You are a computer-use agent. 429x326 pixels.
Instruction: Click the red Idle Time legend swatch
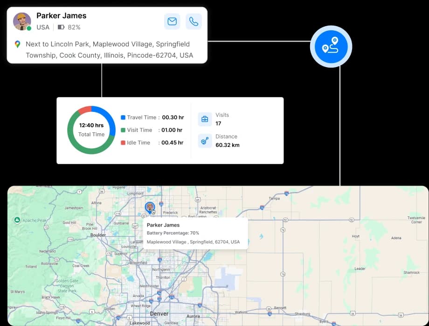(x=123, y=143)
